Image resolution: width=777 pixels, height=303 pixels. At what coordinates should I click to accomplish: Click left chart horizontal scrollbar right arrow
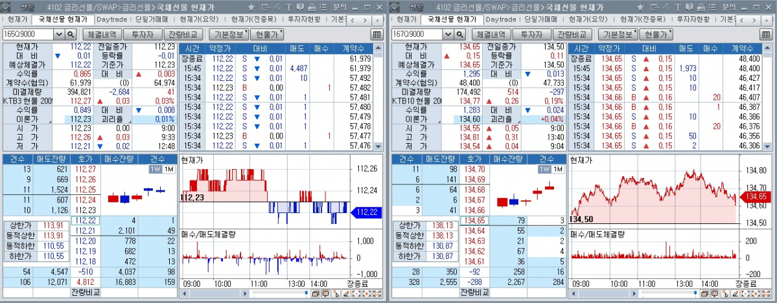(247, 293)
